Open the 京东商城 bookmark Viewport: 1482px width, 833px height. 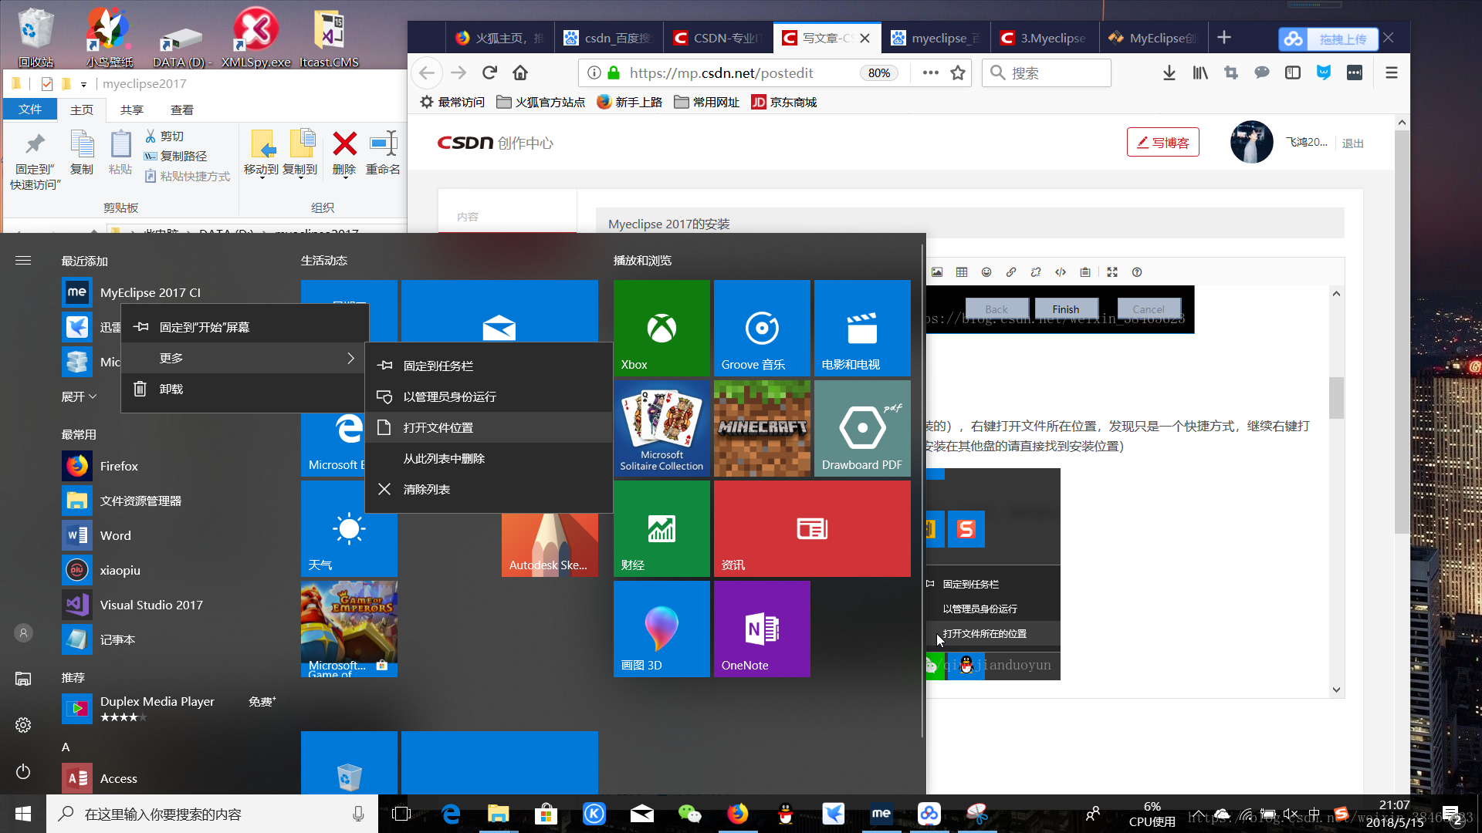784,102
